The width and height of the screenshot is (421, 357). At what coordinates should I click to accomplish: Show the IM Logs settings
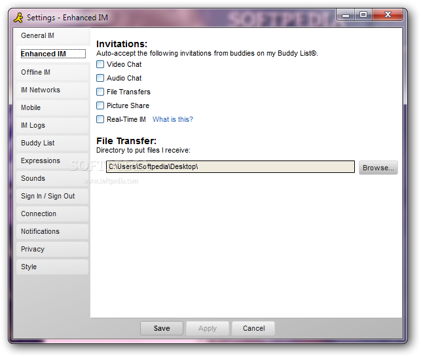click(x=52, y=126)
